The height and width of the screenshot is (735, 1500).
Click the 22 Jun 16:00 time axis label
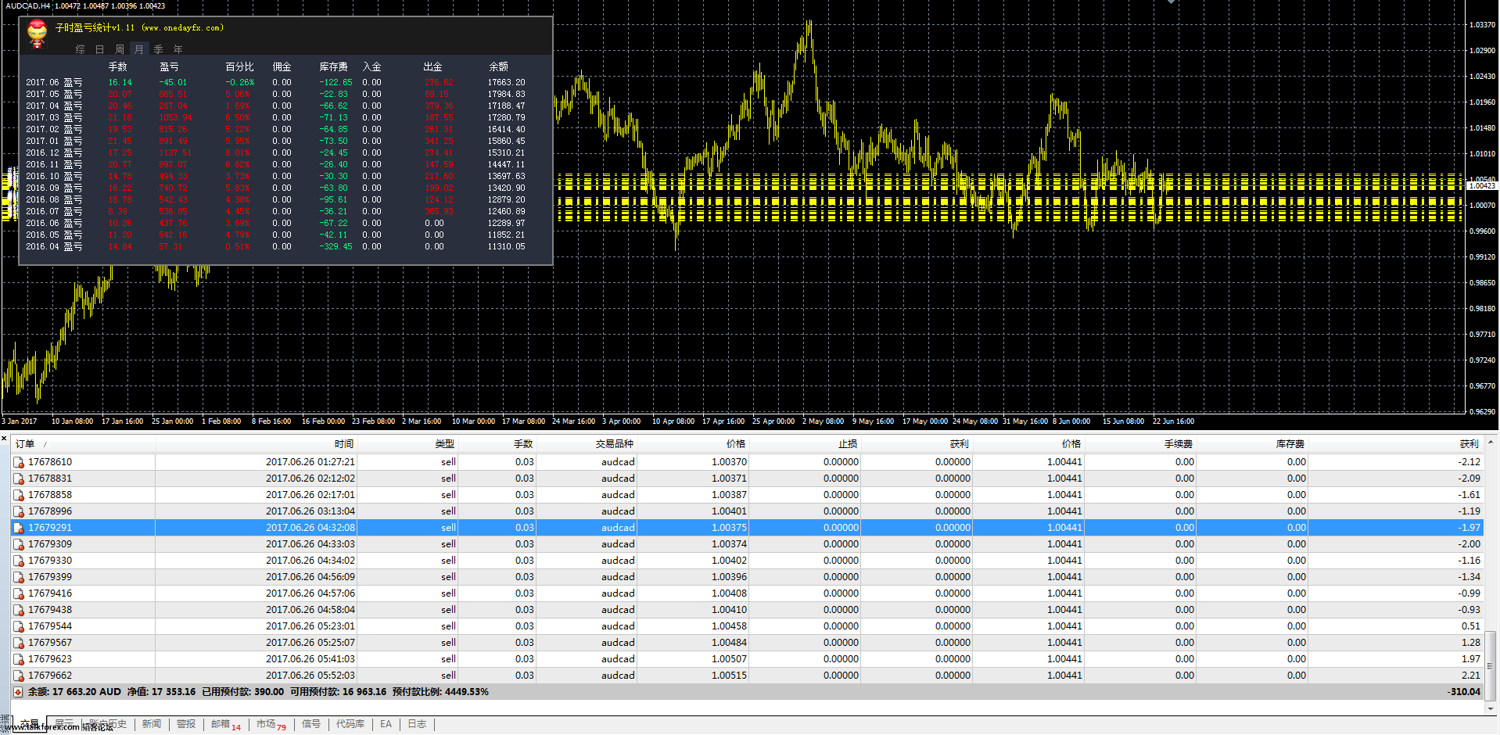1173,421
